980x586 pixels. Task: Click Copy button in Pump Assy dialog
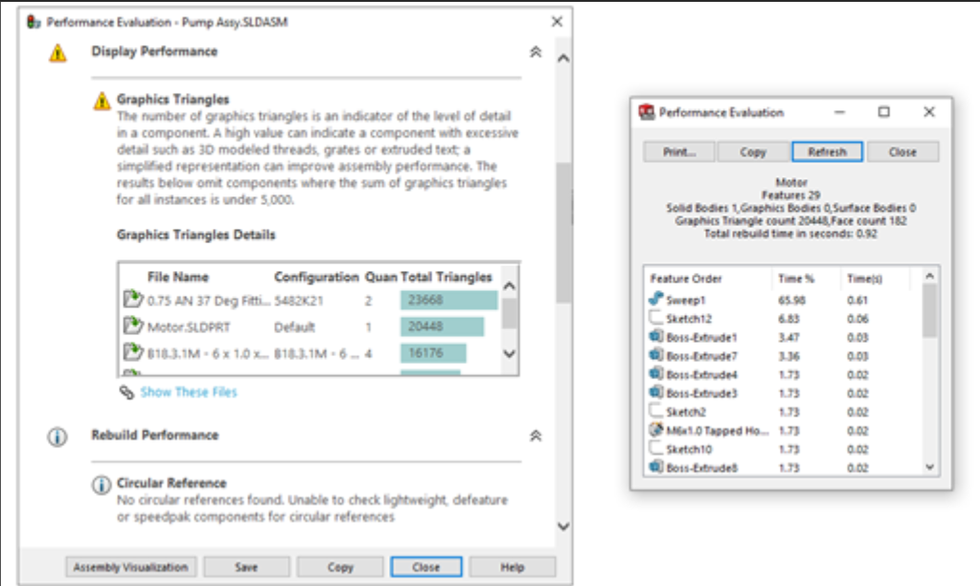(x=340, y=567)
